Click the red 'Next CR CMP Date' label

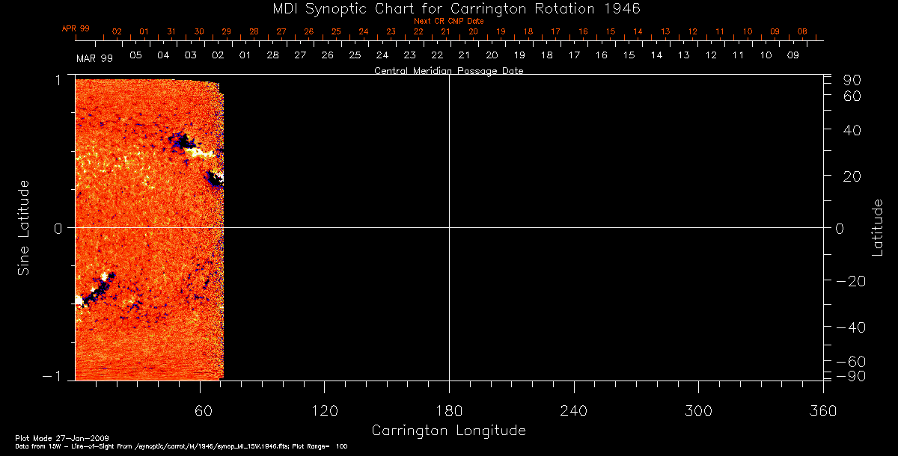448,21
